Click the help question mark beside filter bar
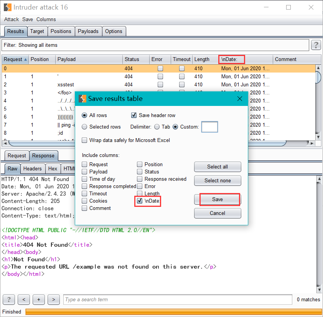This screenshot has width=323, height=317. coord(316,45)
